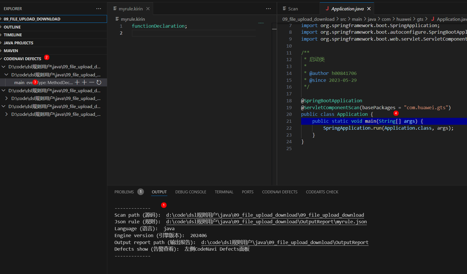Viewport: 467px width, 274px height.
Task: Open Explorer's more actions ellipsis menu
Action: tap(99, 9)
